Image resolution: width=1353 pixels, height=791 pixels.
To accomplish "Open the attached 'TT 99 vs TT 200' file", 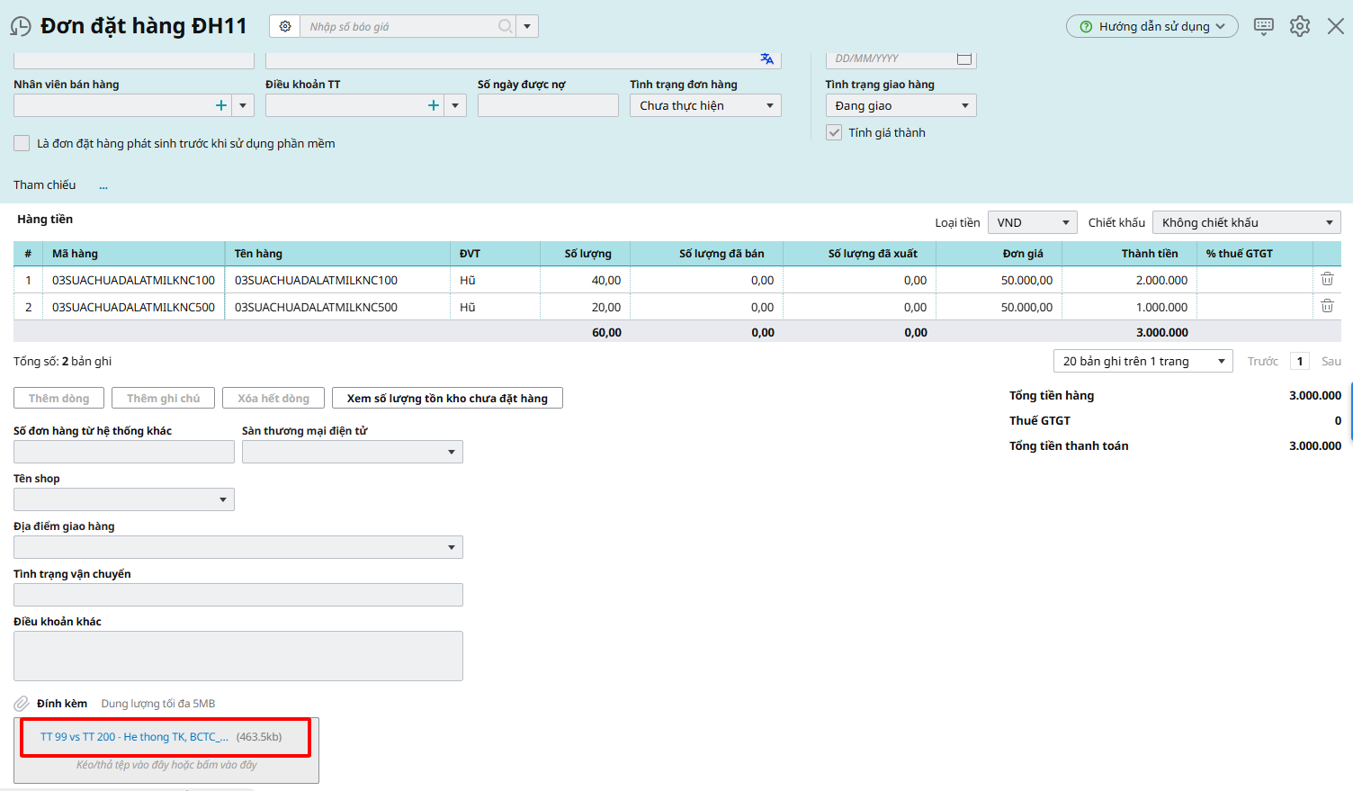I will (x=134, y=737).
